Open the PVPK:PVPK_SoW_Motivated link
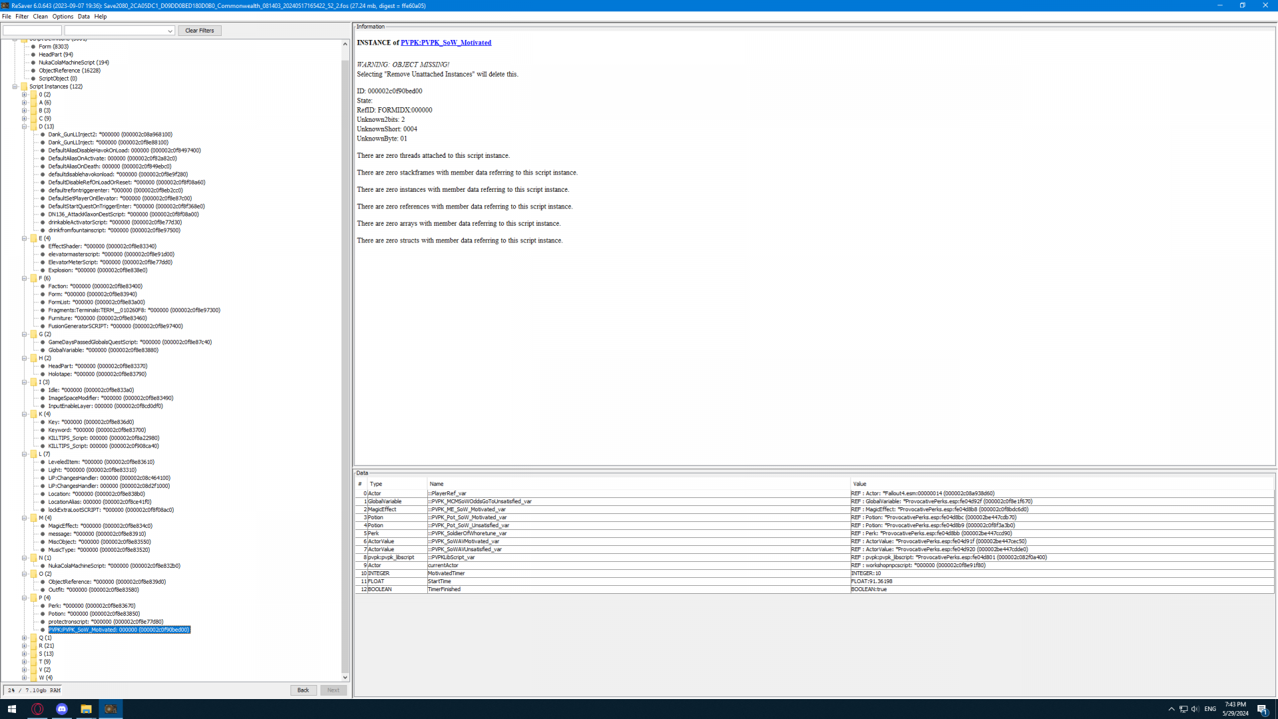Screen dimensions: 1278x719 (445, 43)
